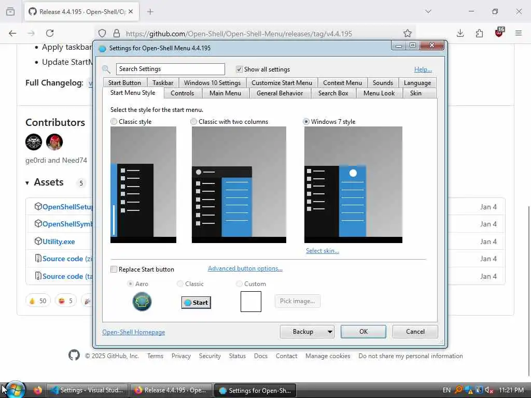The image size is (531, 398).
Task: Open the Customize Start Menu tab
Action: tap(282, 83)
